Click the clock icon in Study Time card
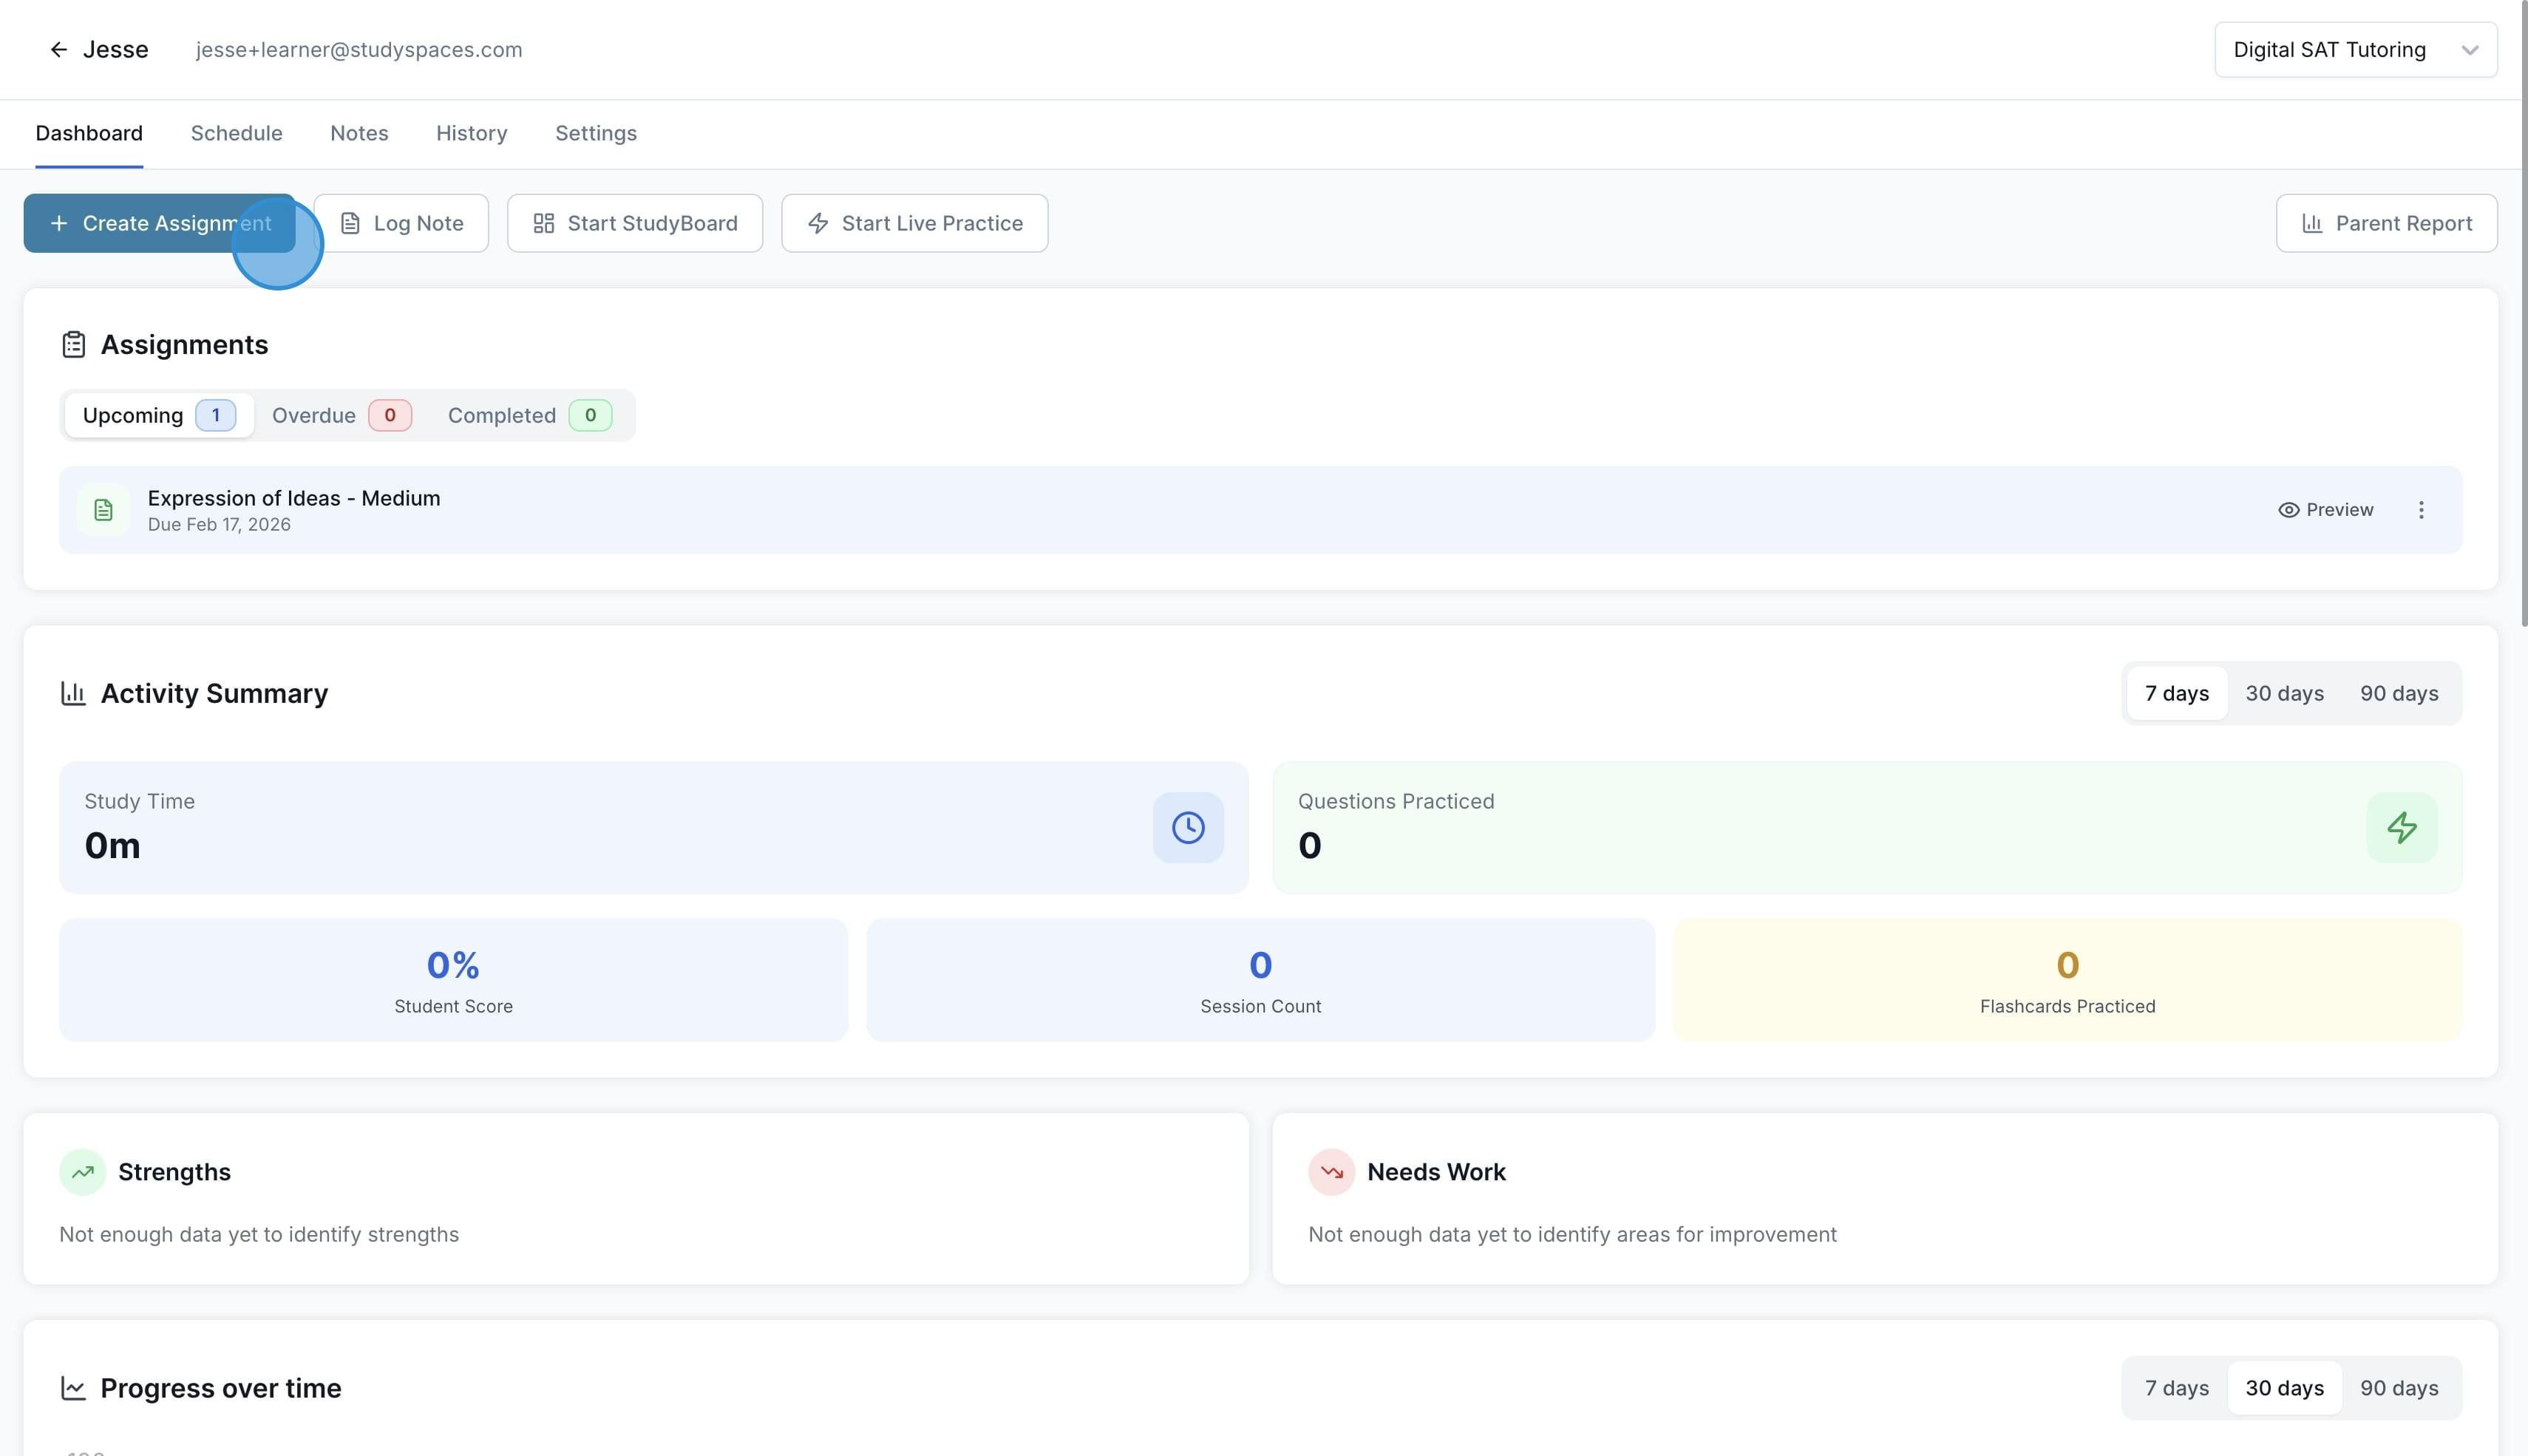2528x1456 pixels. point(1188,828)
